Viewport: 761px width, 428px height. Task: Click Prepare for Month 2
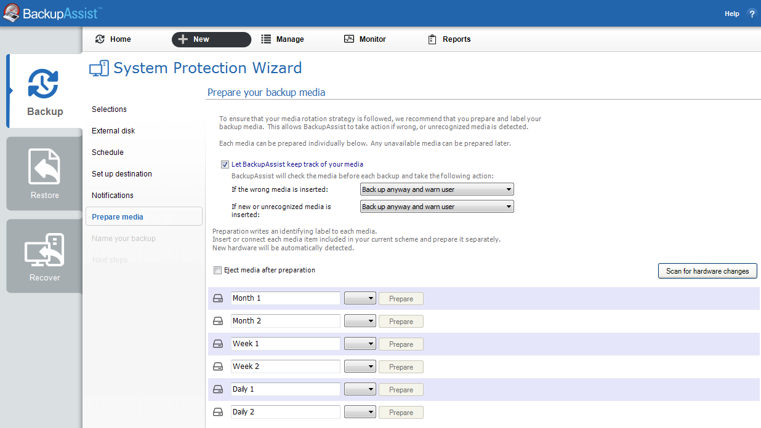click(x=401, y=322)
